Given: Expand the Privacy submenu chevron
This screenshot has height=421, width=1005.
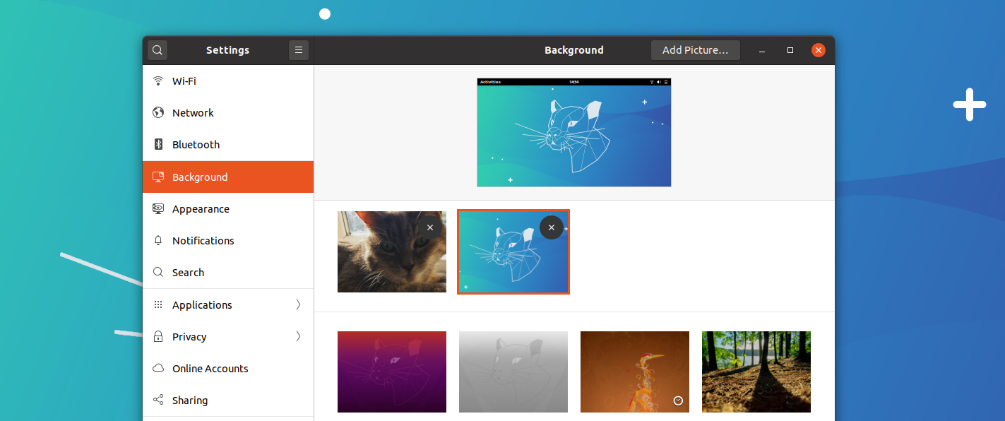Looking at the screenshot, I should (x=298, y=336).
